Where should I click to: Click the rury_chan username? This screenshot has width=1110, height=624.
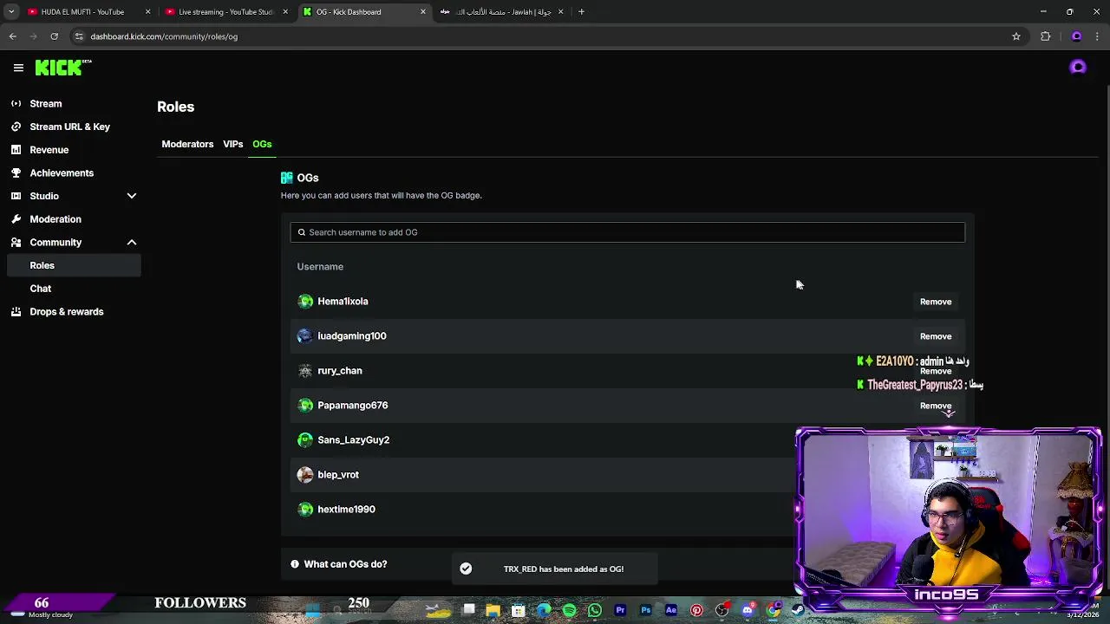click(340, 371)
